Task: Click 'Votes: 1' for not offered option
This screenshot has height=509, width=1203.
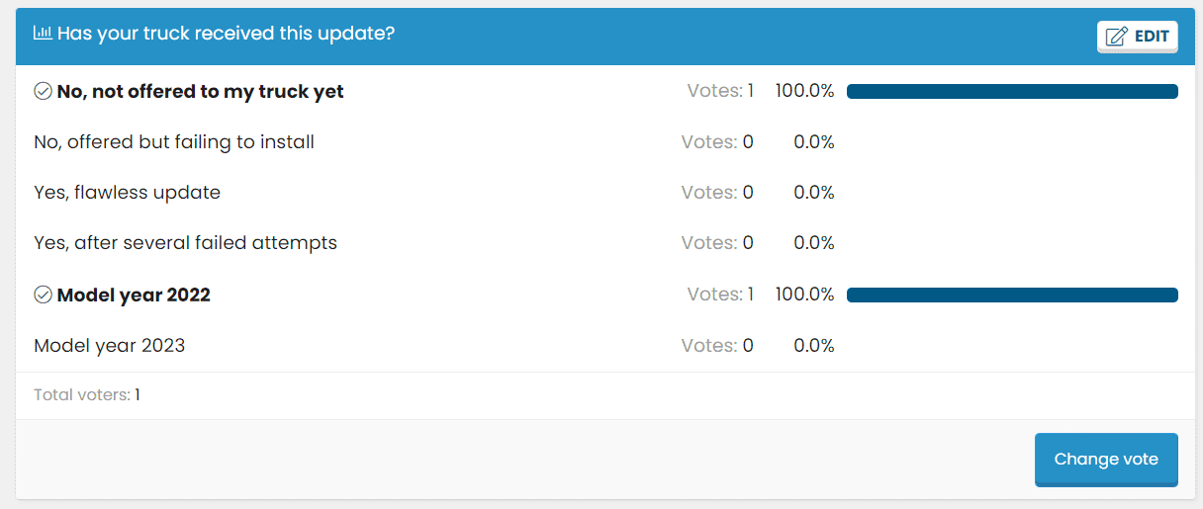Action: (720, 91)
